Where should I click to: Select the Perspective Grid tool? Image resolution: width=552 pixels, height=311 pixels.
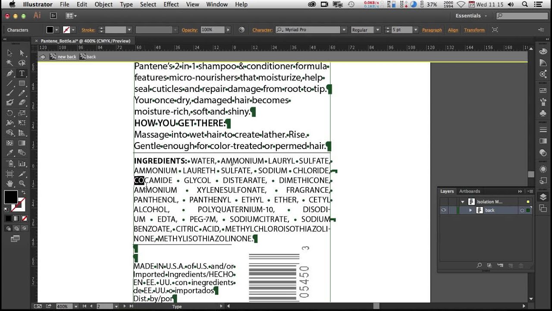pyautogui.click(x=22, y=133)
